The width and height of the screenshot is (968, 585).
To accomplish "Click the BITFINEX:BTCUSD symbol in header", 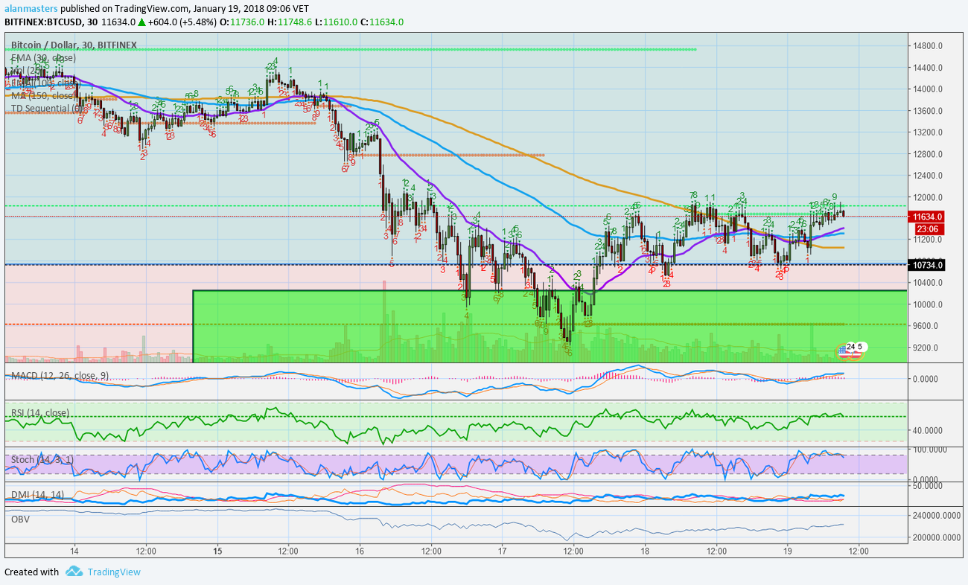I will coord(42,22).
